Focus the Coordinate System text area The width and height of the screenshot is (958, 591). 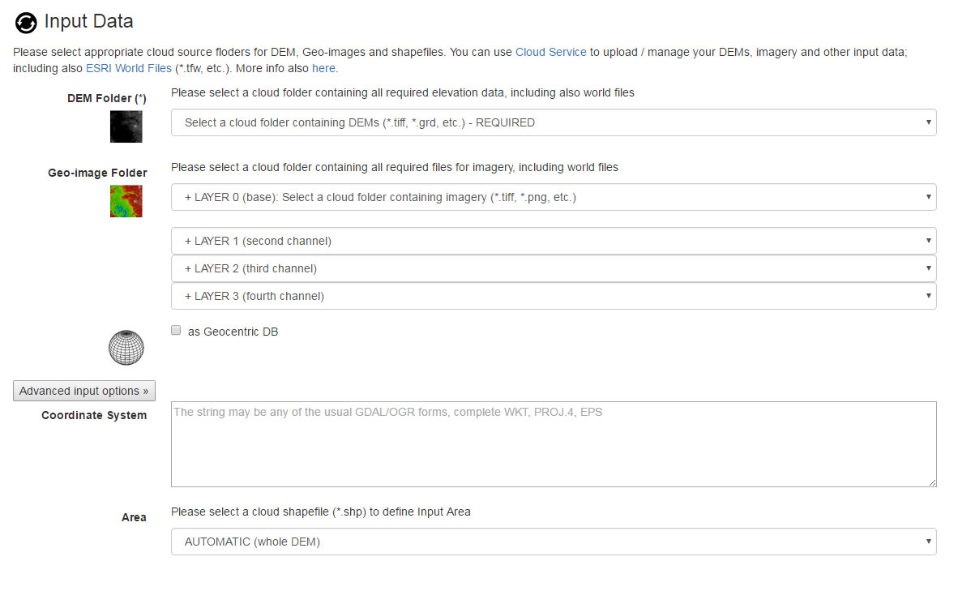(x=554, y=444)
